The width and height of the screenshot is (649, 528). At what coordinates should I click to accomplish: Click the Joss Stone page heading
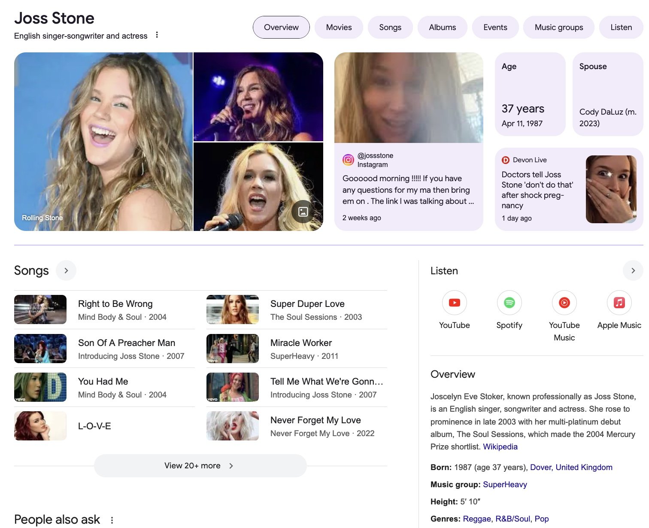click(54, 18)
